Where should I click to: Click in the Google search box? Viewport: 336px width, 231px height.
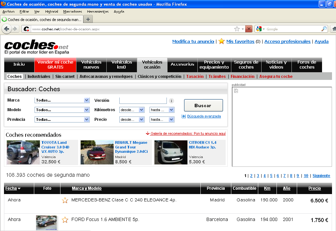coord(293,29)
